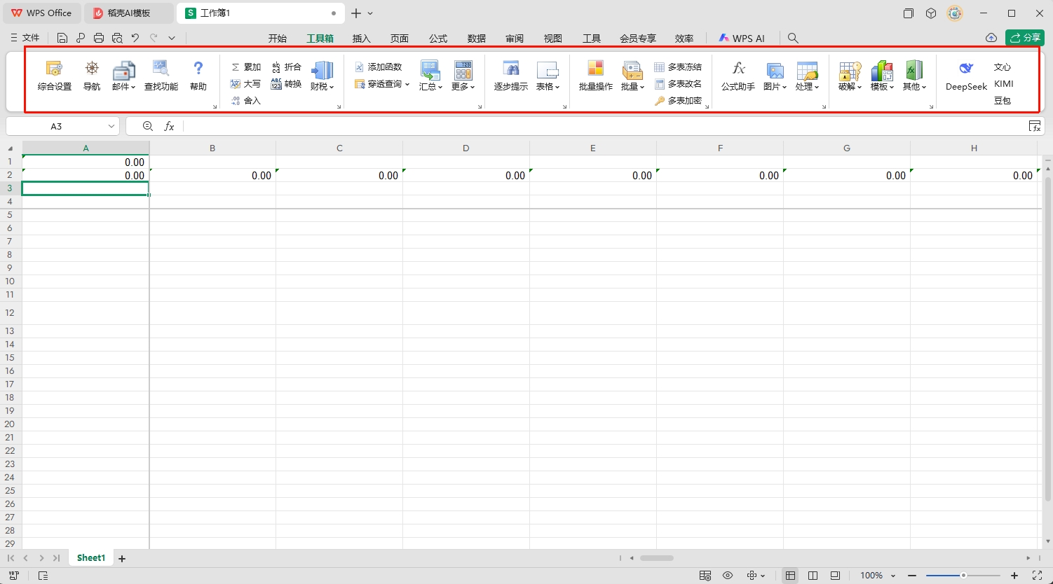
Task: Click the 多表冻结 button
Action: (x=678, y=67)
